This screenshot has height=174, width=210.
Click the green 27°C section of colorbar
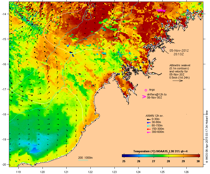point(153,156)
